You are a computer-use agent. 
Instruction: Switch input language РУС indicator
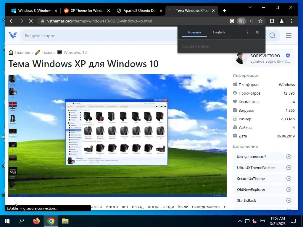[263, 221]
